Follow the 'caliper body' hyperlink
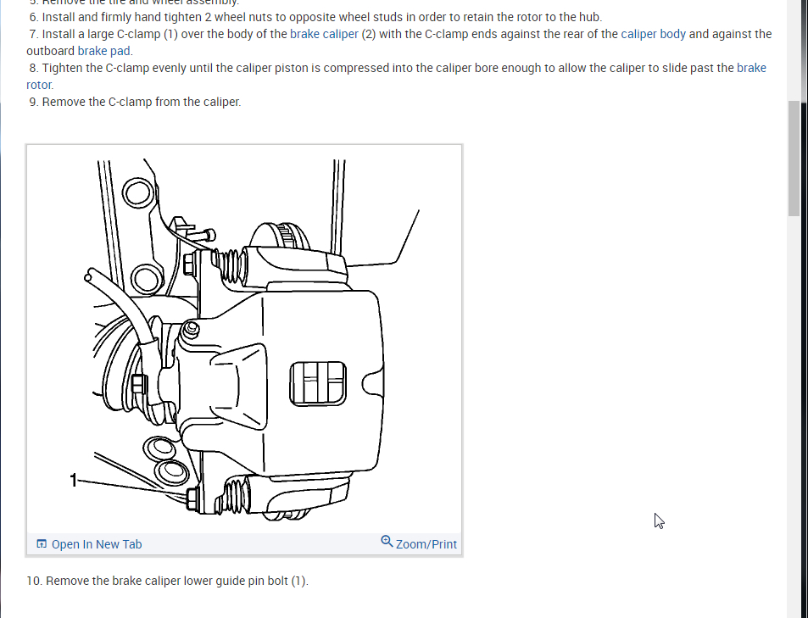Image resolution: width=808 pixels, height=618 pixels. click(653, 34)
